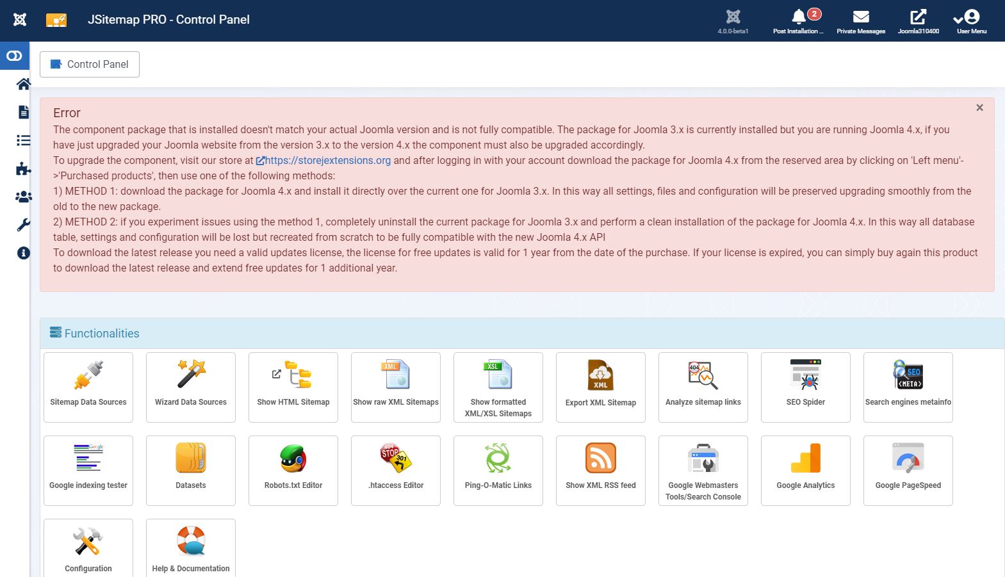Click the Error heading text

67,113
